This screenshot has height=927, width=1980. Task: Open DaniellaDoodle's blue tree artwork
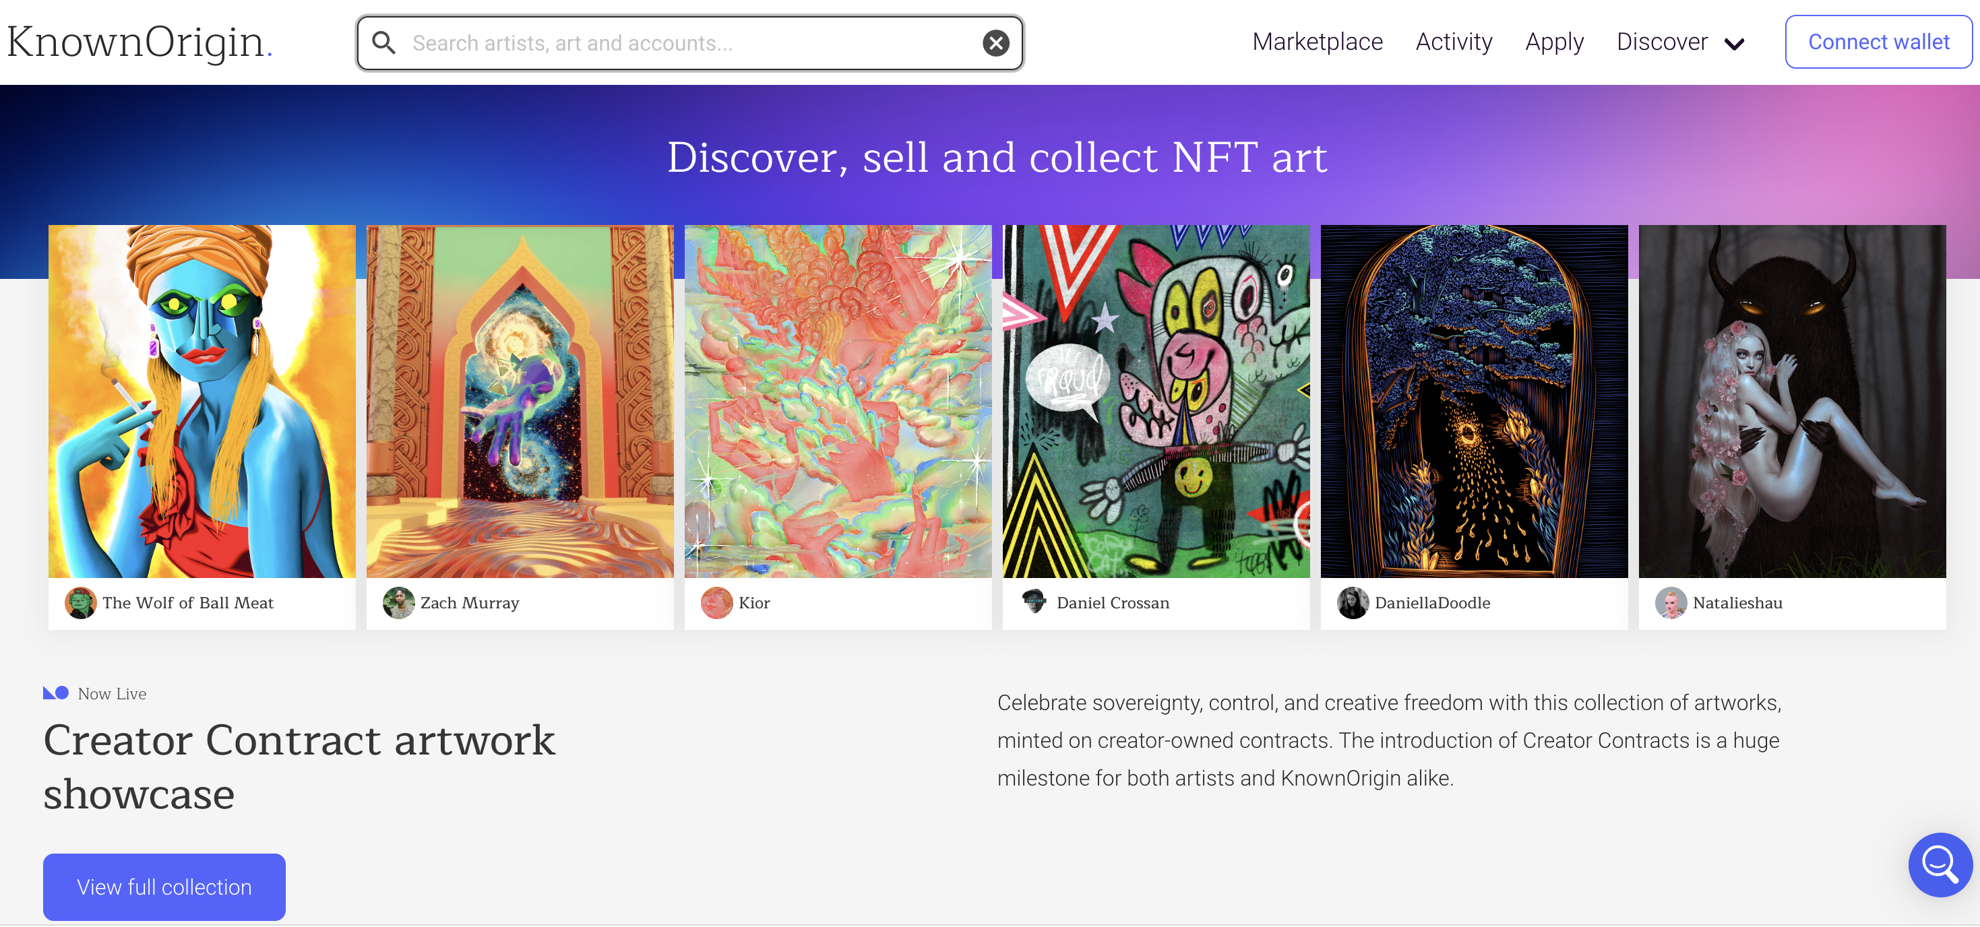point(1475,400)
